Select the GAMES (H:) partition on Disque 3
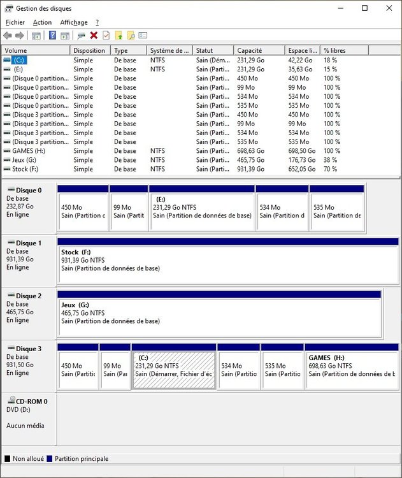The height and width of the screenshot is (478, 402). click(352, 366)
